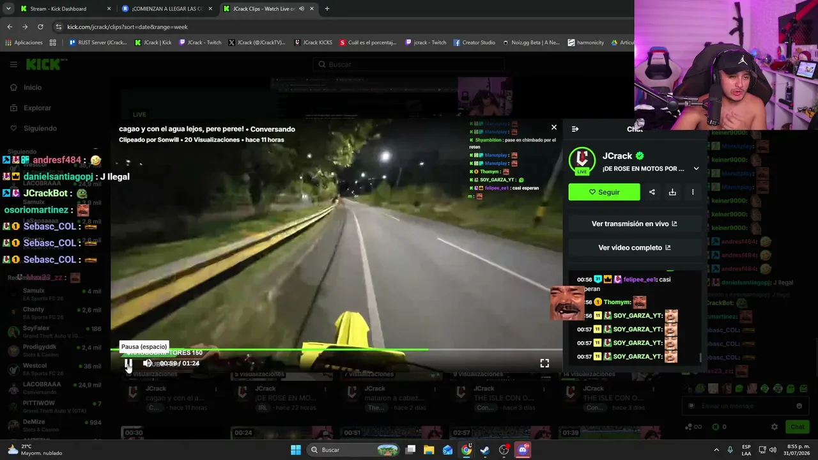This screenshot has height=460, width=818.
Task: Click the kick.com address bar
Action: pos(345,27)
